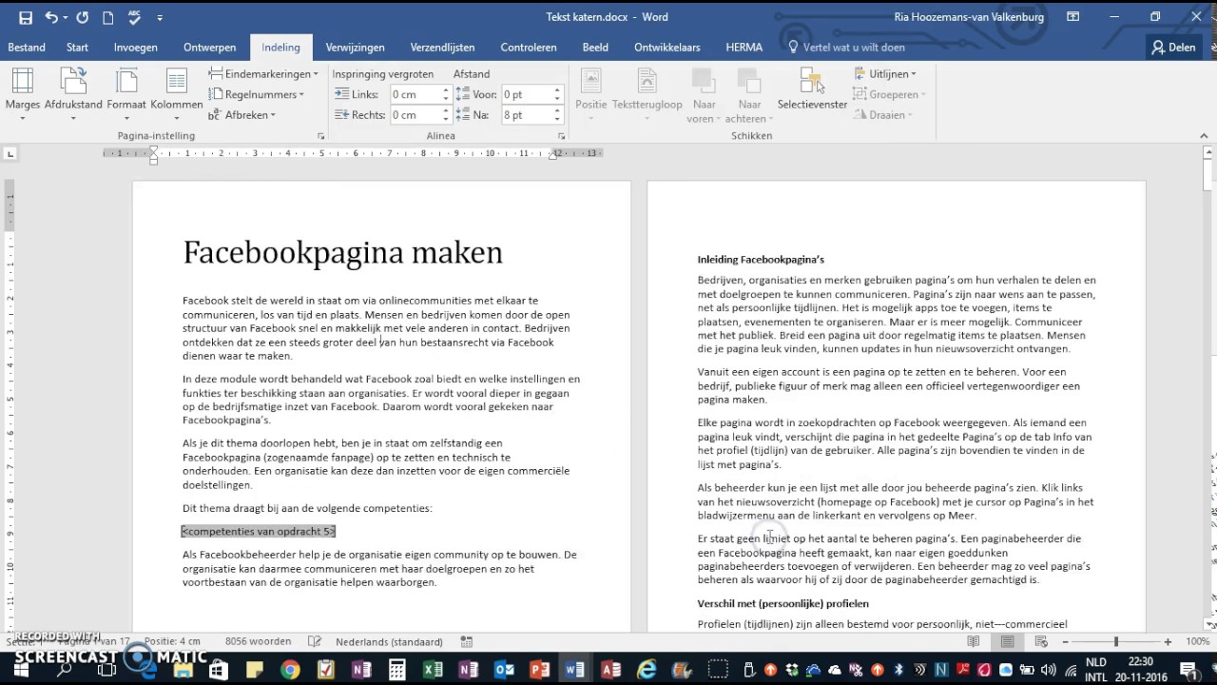Viewport: 1217px width, 685px height.
Task: Choose paper size via Formaat
Action: [126, 95]
